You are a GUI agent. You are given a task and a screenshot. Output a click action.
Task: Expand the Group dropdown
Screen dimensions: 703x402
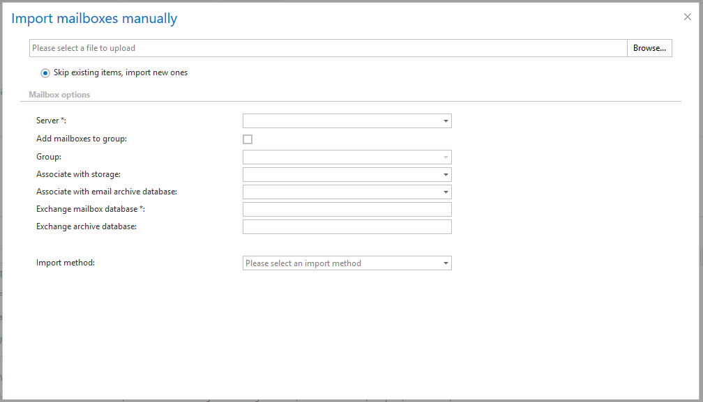click(x=347, y=157)
